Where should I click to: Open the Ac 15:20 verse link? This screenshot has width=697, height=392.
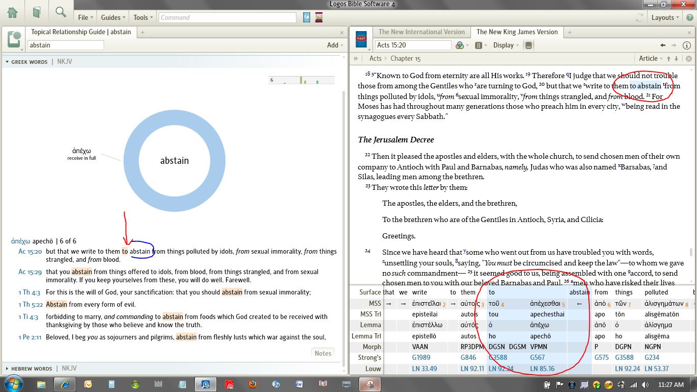30,251
